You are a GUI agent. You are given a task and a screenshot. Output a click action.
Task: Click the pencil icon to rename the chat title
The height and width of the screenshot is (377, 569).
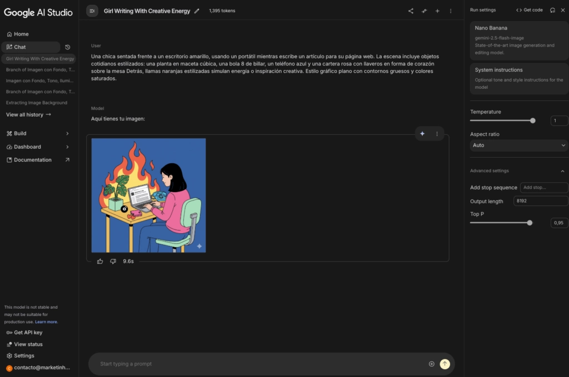coord(197,11)
